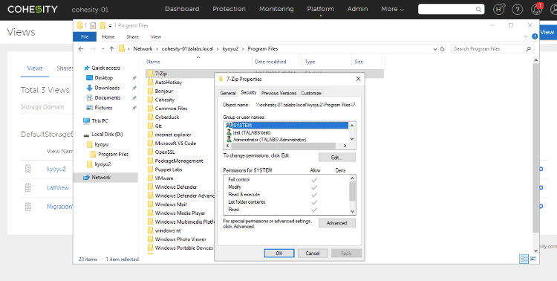This screenshot has height=281, width=557.
Task: Open the notifications bell with red badge
Action: click(537, 9)
